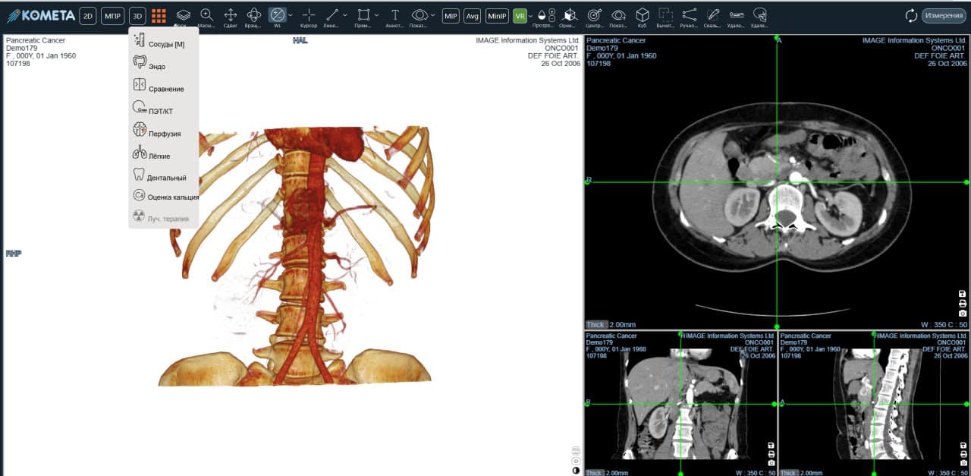
Task: Enable Avg rendering mode
Action: click(473, 15)
